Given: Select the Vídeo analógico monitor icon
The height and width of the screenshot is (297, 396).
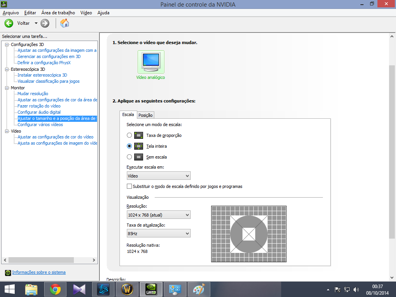Looking at the screenshot, I should (151, 62).
